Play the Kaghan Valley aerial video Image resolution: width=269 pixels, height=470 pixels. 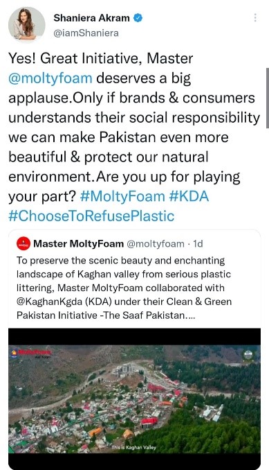point(134,399)
